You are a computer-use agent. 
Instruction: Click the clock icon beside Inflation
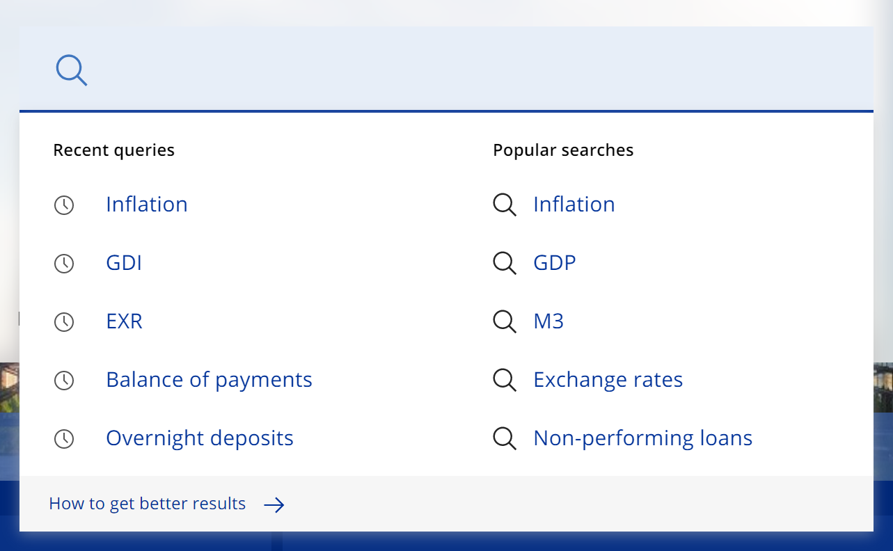(x=64, y=205)
